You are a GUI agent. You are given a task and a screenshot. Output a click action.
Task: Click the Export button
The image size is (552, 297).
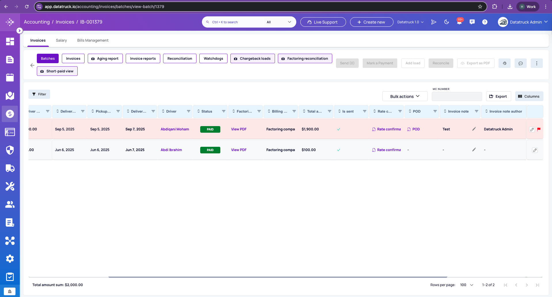[x=498, y=97]
